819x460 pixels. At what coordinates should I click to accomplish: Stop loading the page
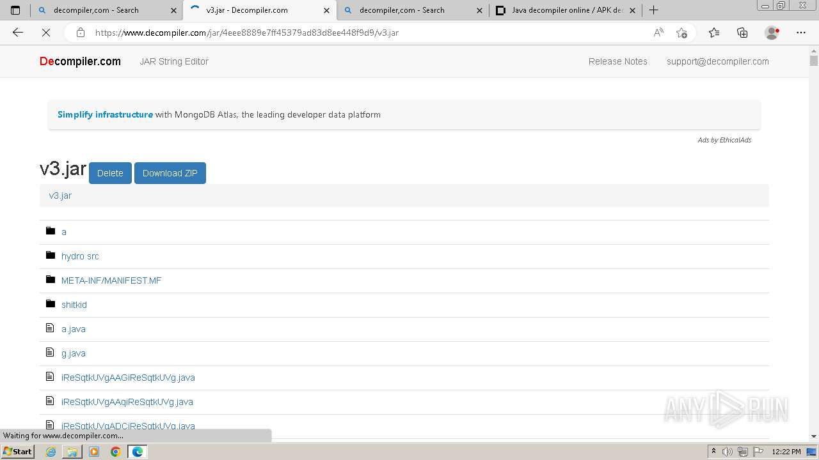[46, 33]
